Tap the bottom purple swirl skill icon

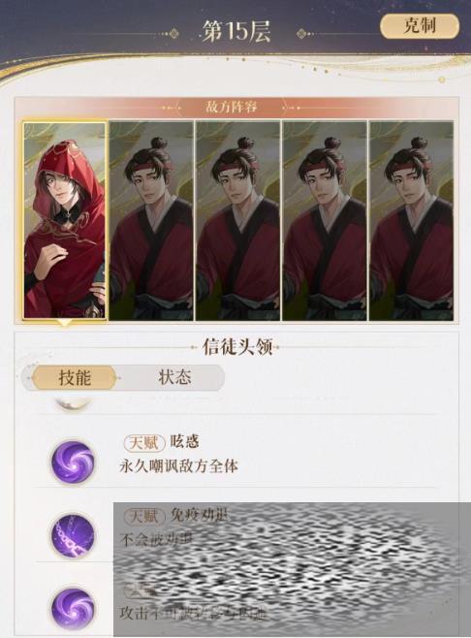(x=73, y=609)
